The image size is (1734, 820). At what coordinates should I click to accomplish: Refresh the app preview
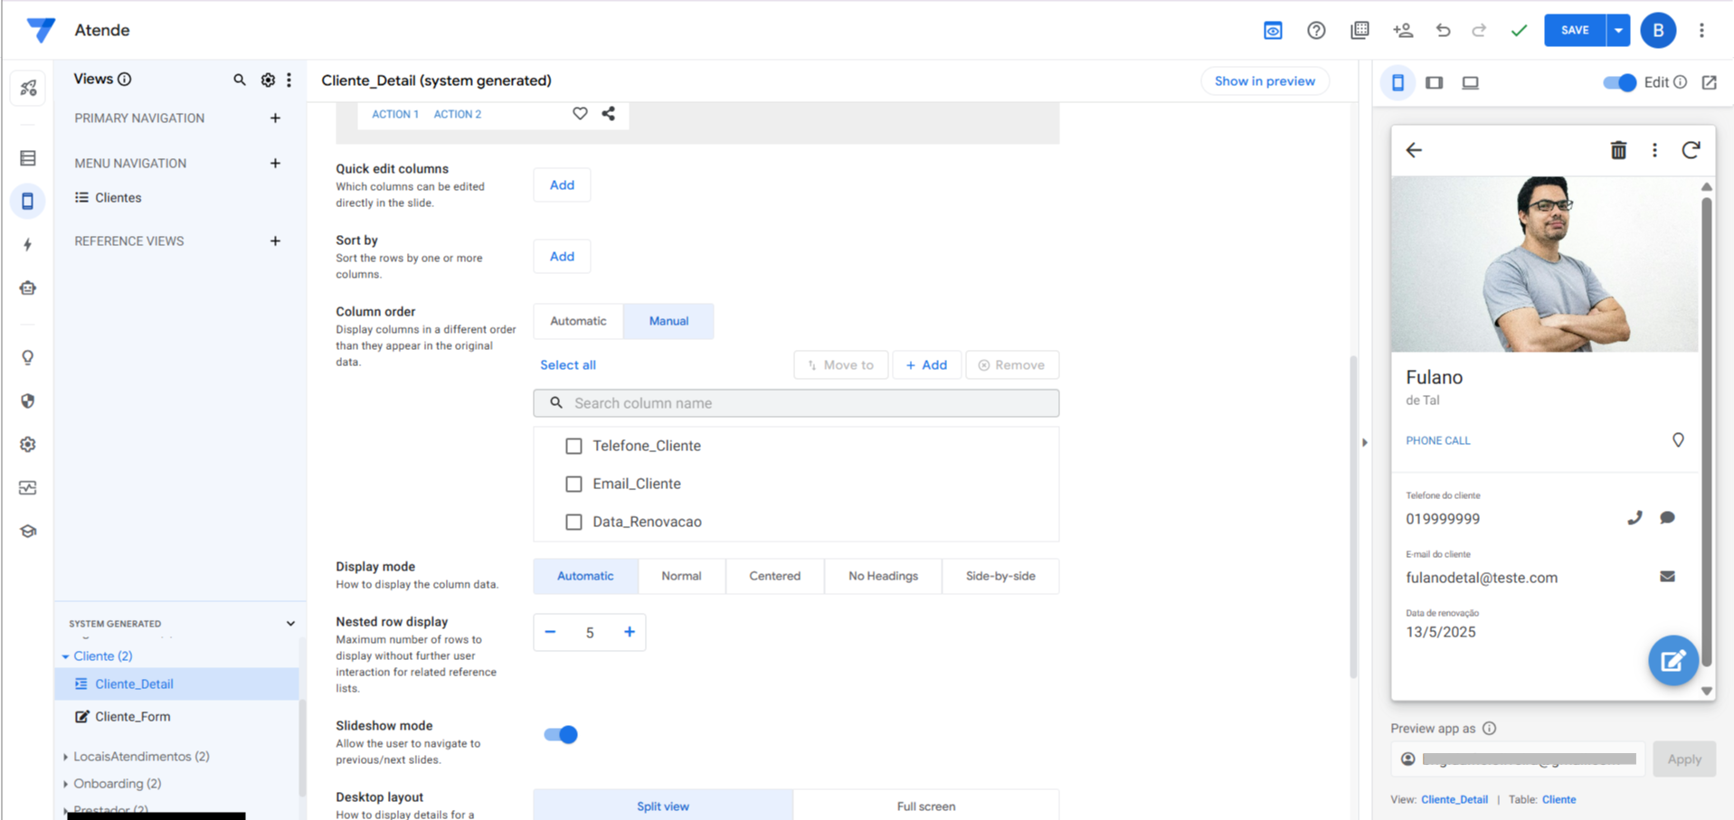click(1691, 150)
